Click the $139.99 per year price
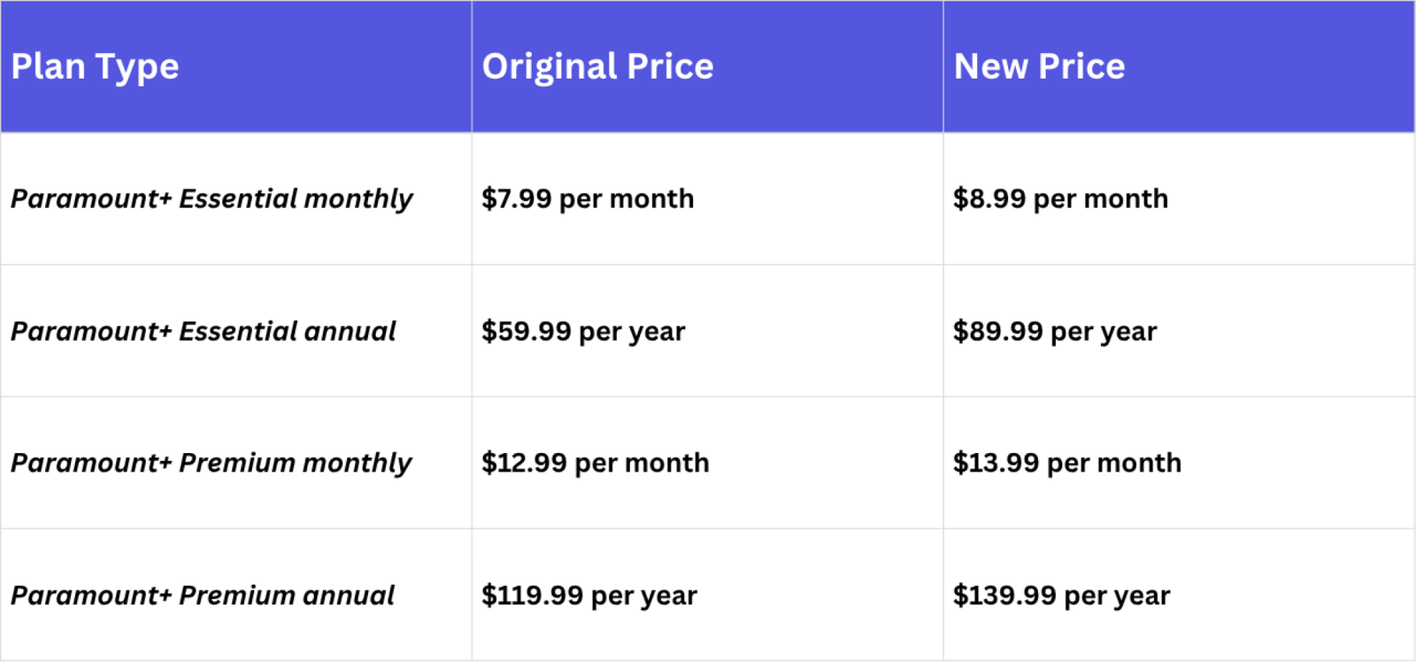Screen dimensions: 1416x662 point(1061,596)
